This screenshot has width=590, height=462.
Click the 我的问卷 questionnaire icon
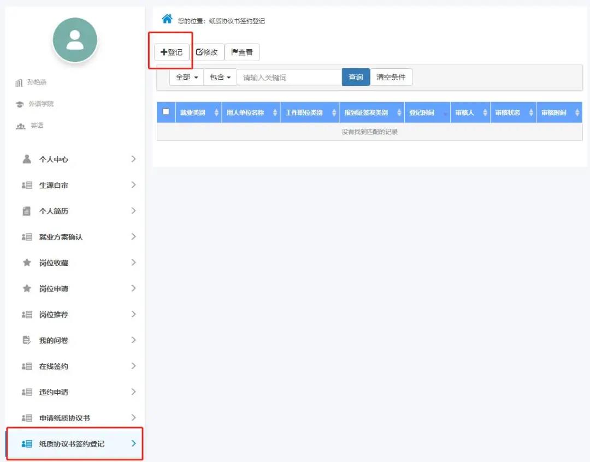(27, 340)
